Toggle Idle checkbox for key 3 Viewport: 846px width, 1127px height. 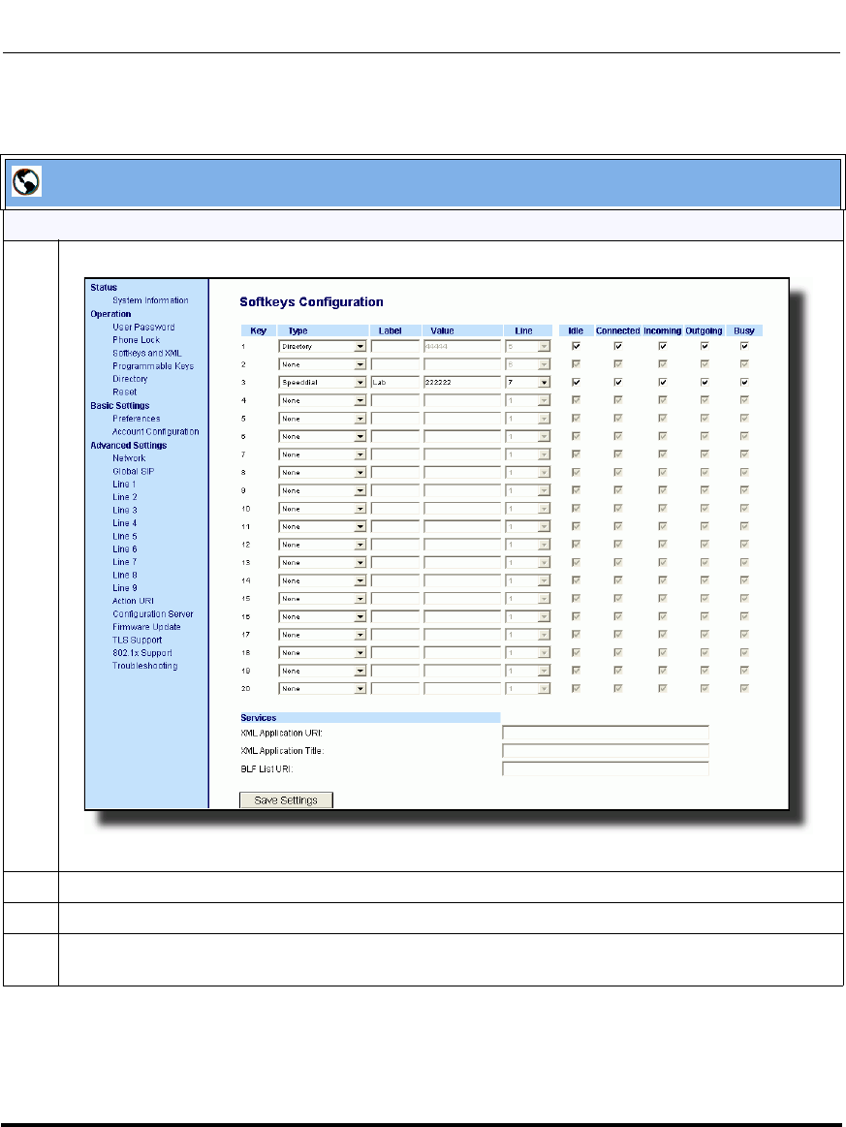(x=576, y=382)
